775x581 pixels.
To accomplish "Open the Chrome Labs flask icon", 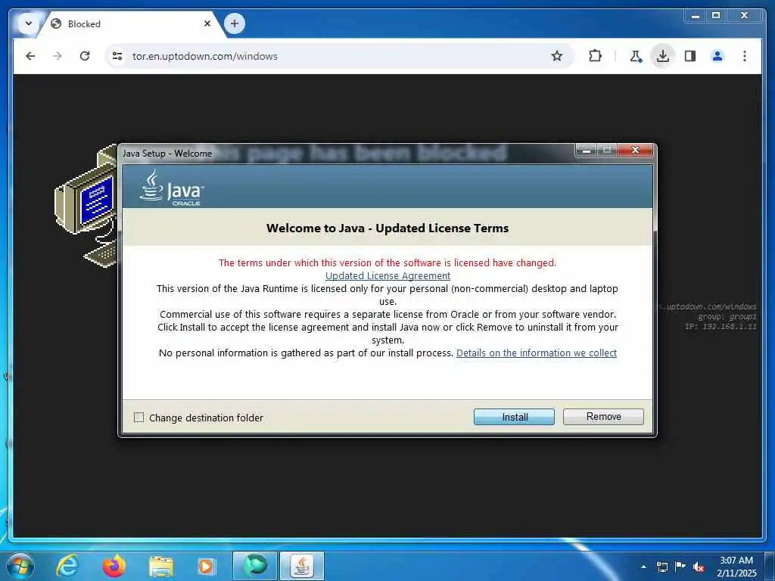I will tap(636, 56).
